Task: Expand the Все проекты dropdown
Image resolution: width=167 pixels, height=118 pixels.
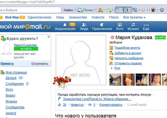Action: click(x=134, y=17)
